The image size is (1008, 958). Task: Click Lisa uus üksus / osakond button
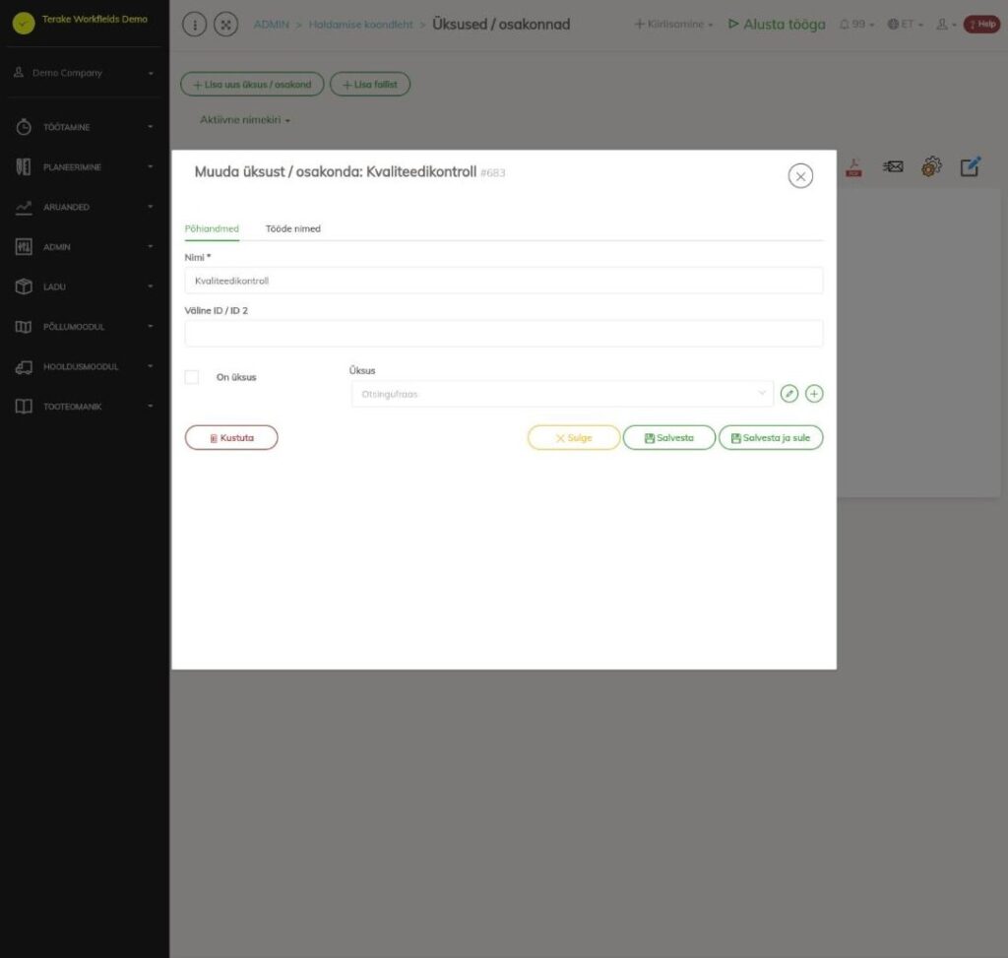click(252, 85)
